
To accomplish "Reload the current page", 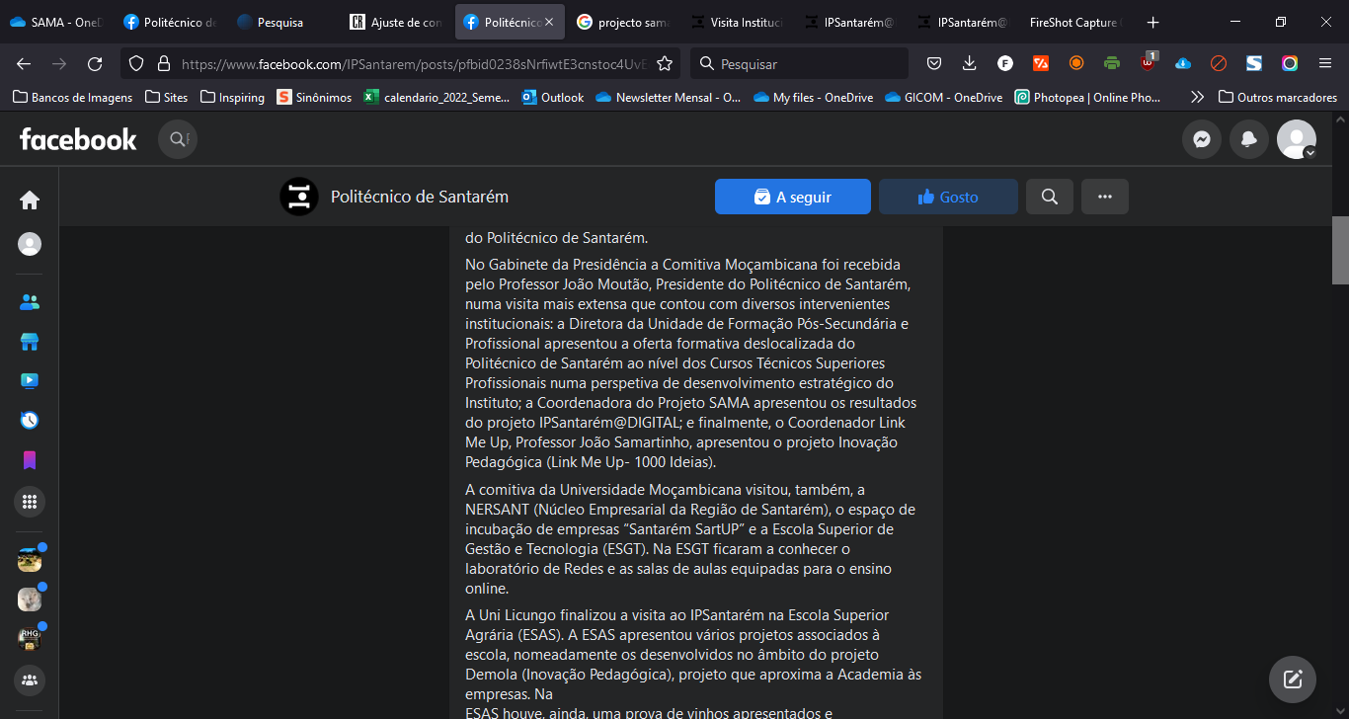I will pyautogui.click(x=95, y=63).
